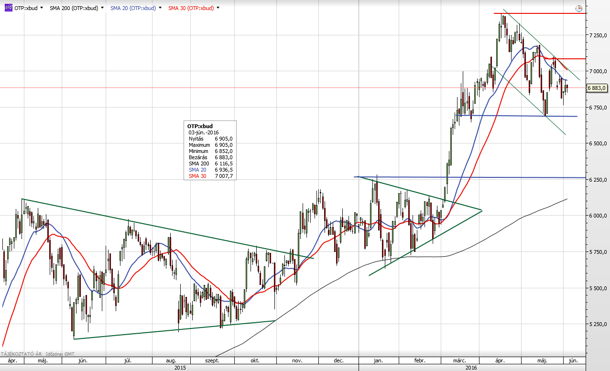Click the tooltip date 03-jún.-2016
The height and width of the screenshot is (371, 610).
tap(203, 132)
